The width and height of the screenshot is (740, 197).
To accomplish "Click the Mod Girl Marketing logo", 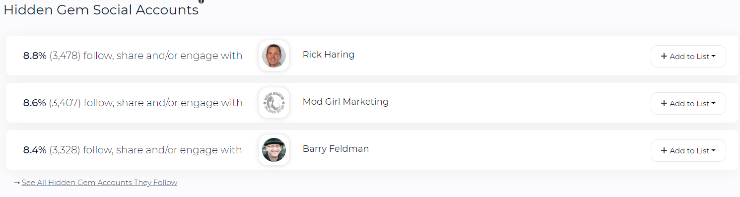I will [274, 103].
